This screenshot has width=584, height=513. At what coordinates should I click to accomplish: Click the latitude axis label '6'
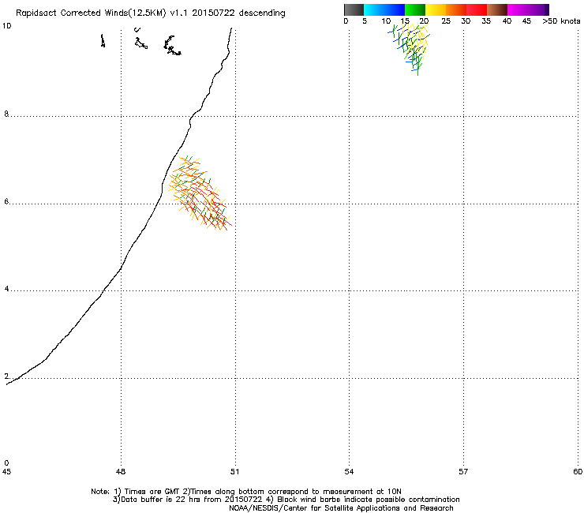[6, 201]
